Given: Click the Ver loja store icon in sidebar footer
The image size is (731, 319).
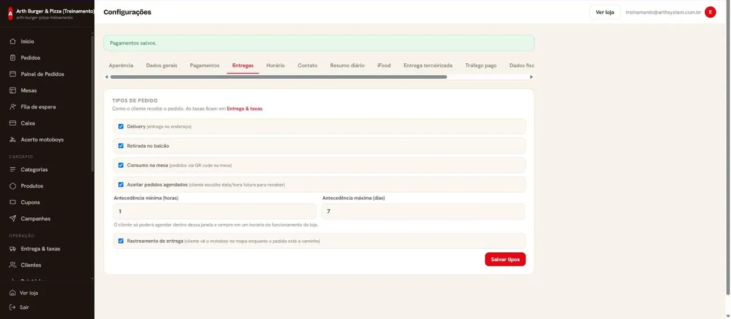Looking at the screenshot, I should [x=13, y=293].
